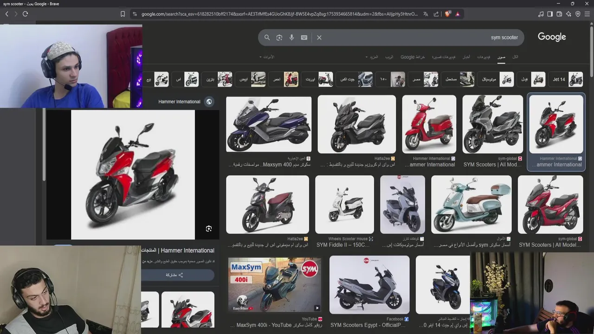The image size is (594, 334).
Task: Select the صور images tab
Action: [501, 57]
